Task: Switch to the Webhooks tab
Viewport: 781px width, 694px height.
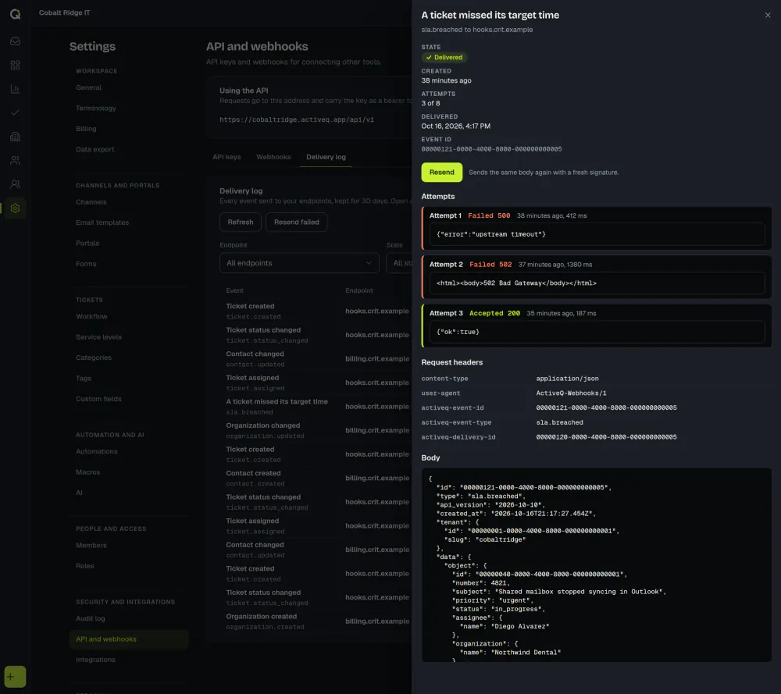Action: click(x=273, y=157)
